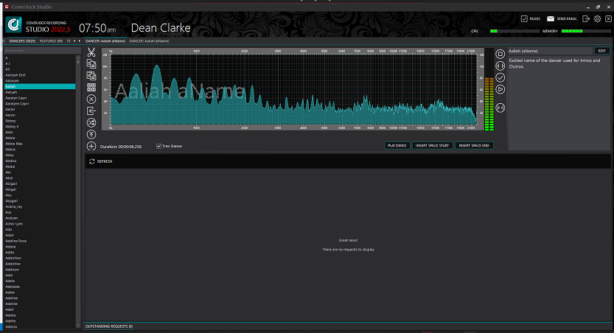Image resolution: width=614 pixels, height=333 pixels.
Task: Toggle the Trim Silence checkbox
Action: point(158,146)
